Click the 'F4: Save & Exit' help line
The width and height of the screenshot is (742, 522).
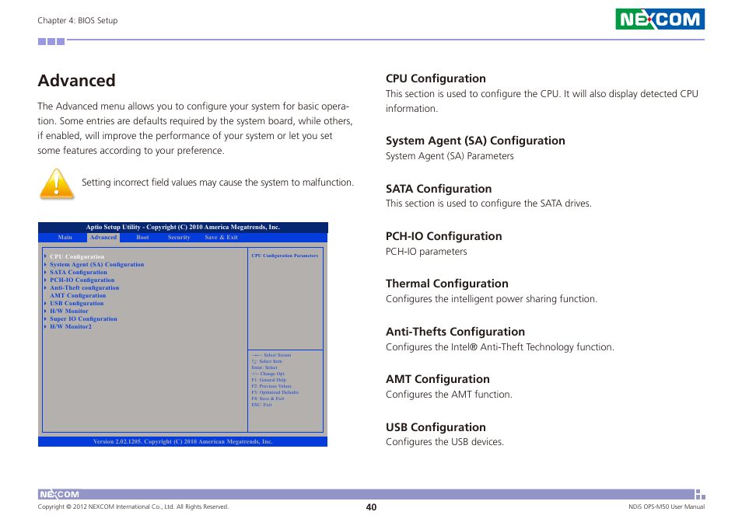(268, 398)
